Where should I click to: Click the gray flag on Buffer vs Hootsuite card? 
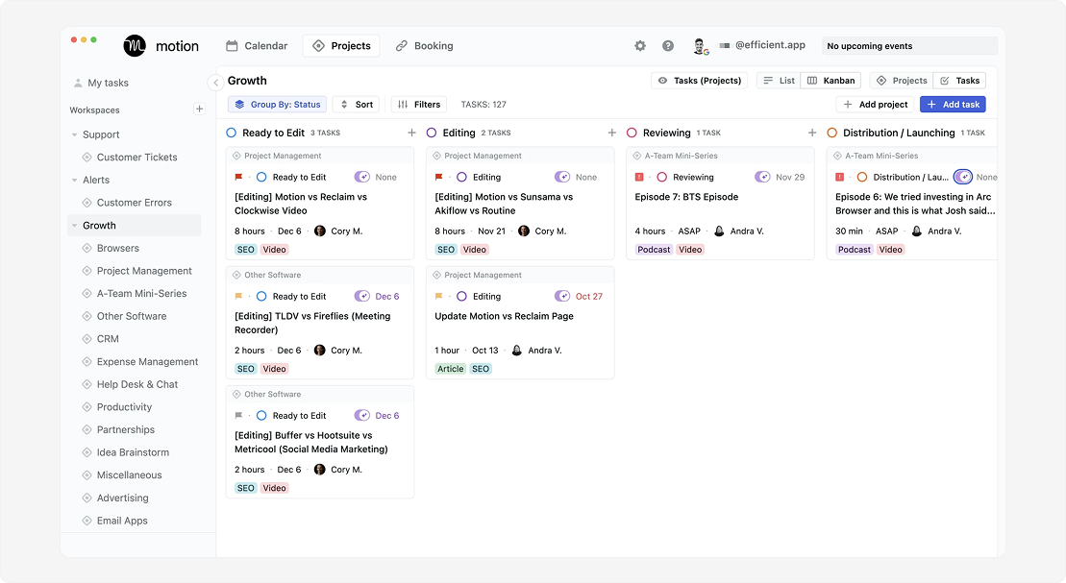point(238,415)
